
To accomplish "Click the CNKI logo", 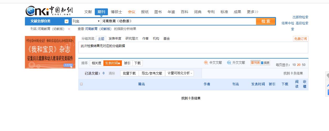I will pos(49,11).
